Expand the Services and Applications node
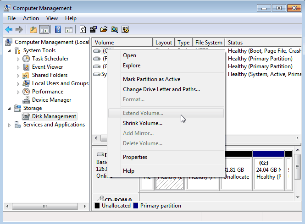305x224 pixels. coord(9,125)
